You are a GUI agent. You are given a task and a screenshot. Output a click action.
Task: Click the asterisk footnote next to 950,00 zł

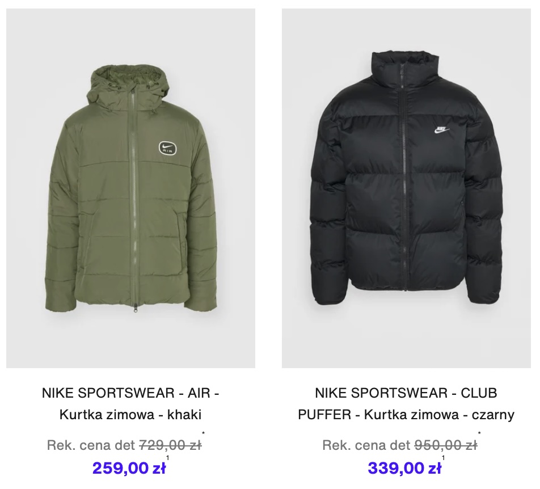(479, 433)
